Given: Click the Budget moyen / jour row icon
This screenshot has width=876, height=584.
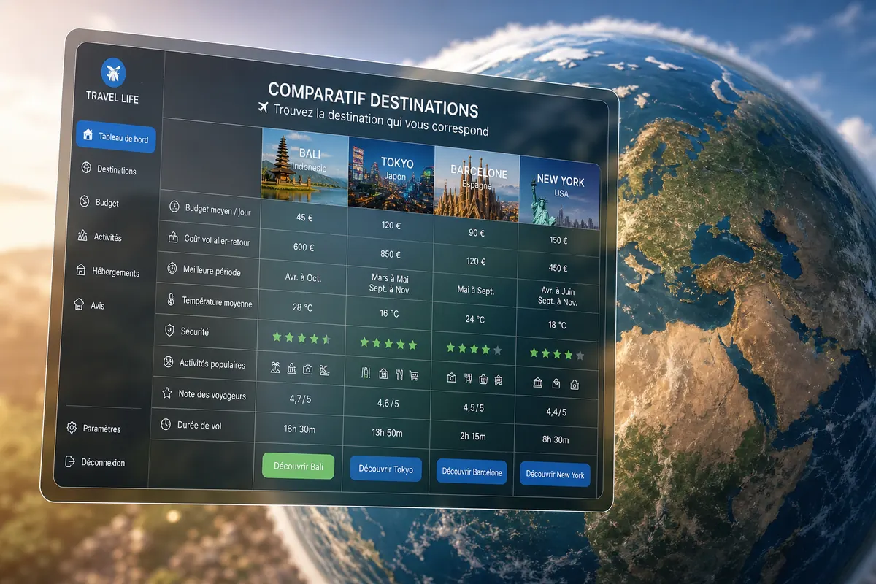Looking at the screenshot, I should (174, 207).
